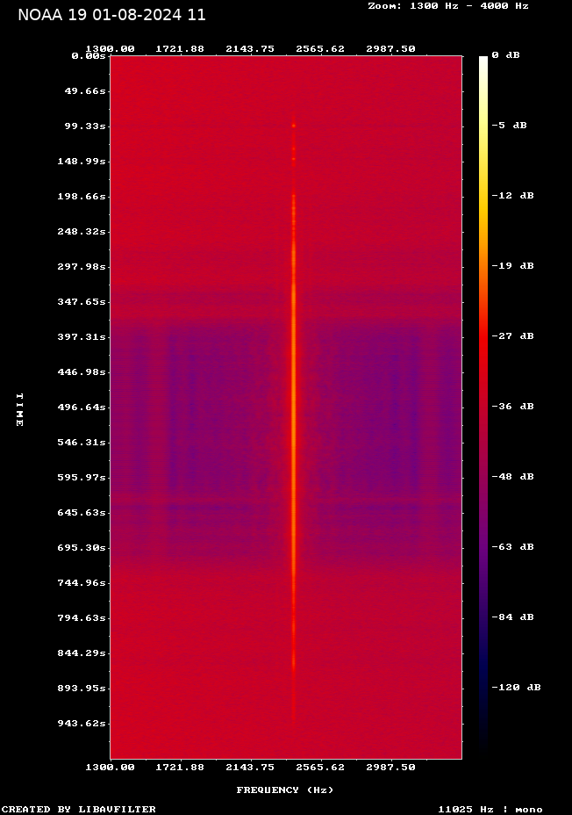Click the white top of the color scale bar
The height and width of the screenshot is (815, 572).
[x=483, y=61]
